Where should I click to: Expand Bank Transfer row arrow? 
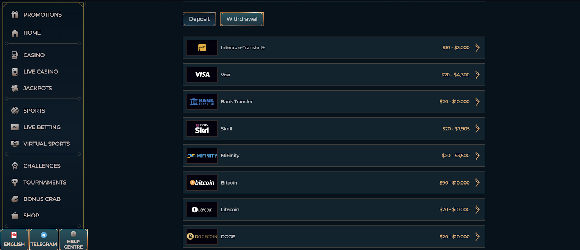coord(477,102)
